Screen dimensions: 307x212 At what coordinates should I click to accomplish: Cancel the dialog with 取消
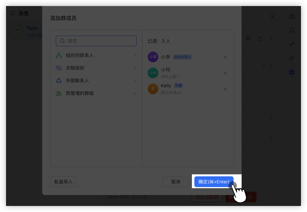coord(176,182)
